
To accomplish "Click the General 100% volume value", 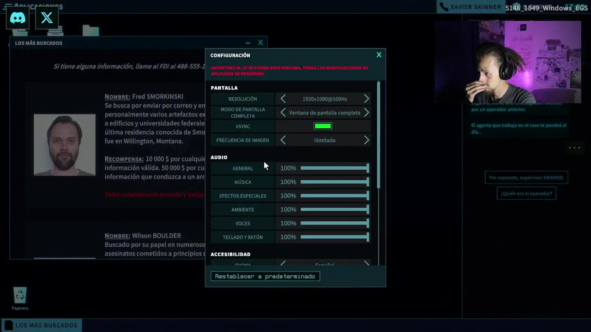I will tap(288, 168).
